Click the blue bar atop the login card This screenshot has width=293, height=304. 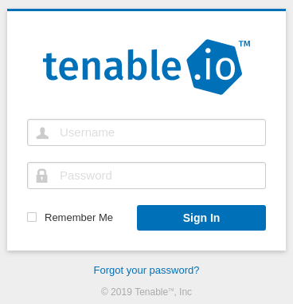pos(146,10)
